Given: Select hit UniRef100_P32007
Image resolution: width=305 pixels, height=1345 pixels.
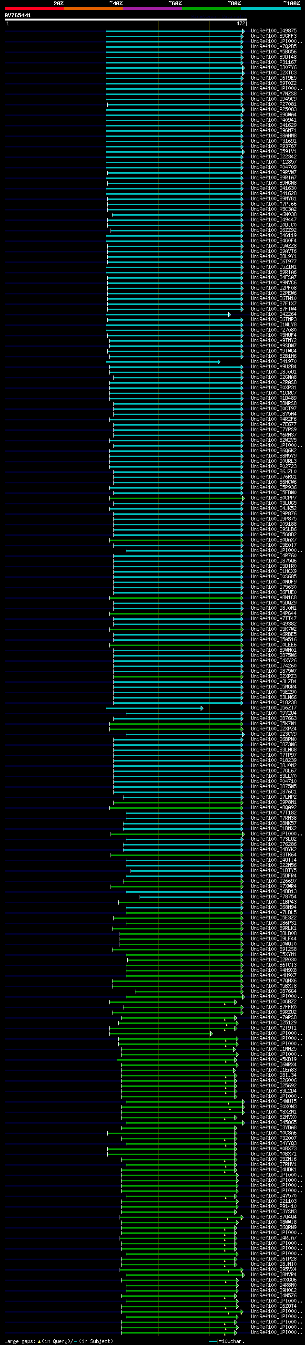Looking at the screenshot, I should 274,1138.
